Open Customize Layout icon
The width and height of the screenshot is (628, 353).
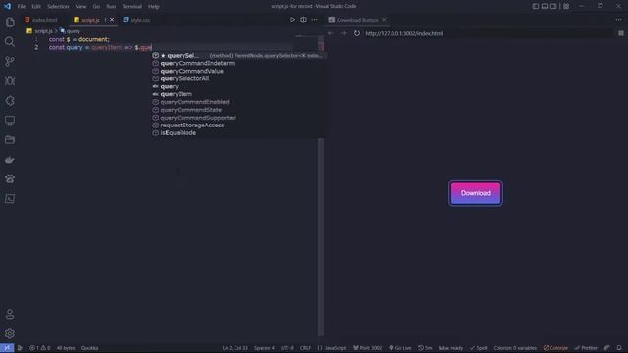566,6
